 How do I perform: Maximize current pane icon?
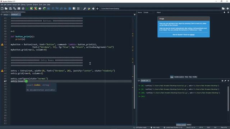point(74,9)
